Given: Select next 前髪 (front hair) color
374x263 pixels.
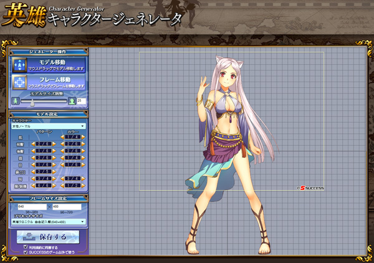Looking at the screenshot, I should [84, 144].
